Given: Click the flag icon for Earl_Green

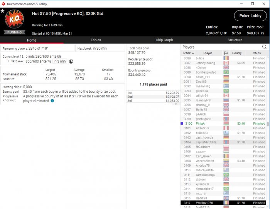Looking at the screenshot, I should [x=226, y=156].
